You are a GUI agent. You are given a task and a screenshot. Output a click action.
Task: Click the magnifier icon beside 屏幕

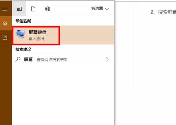(x=18, y=59)
